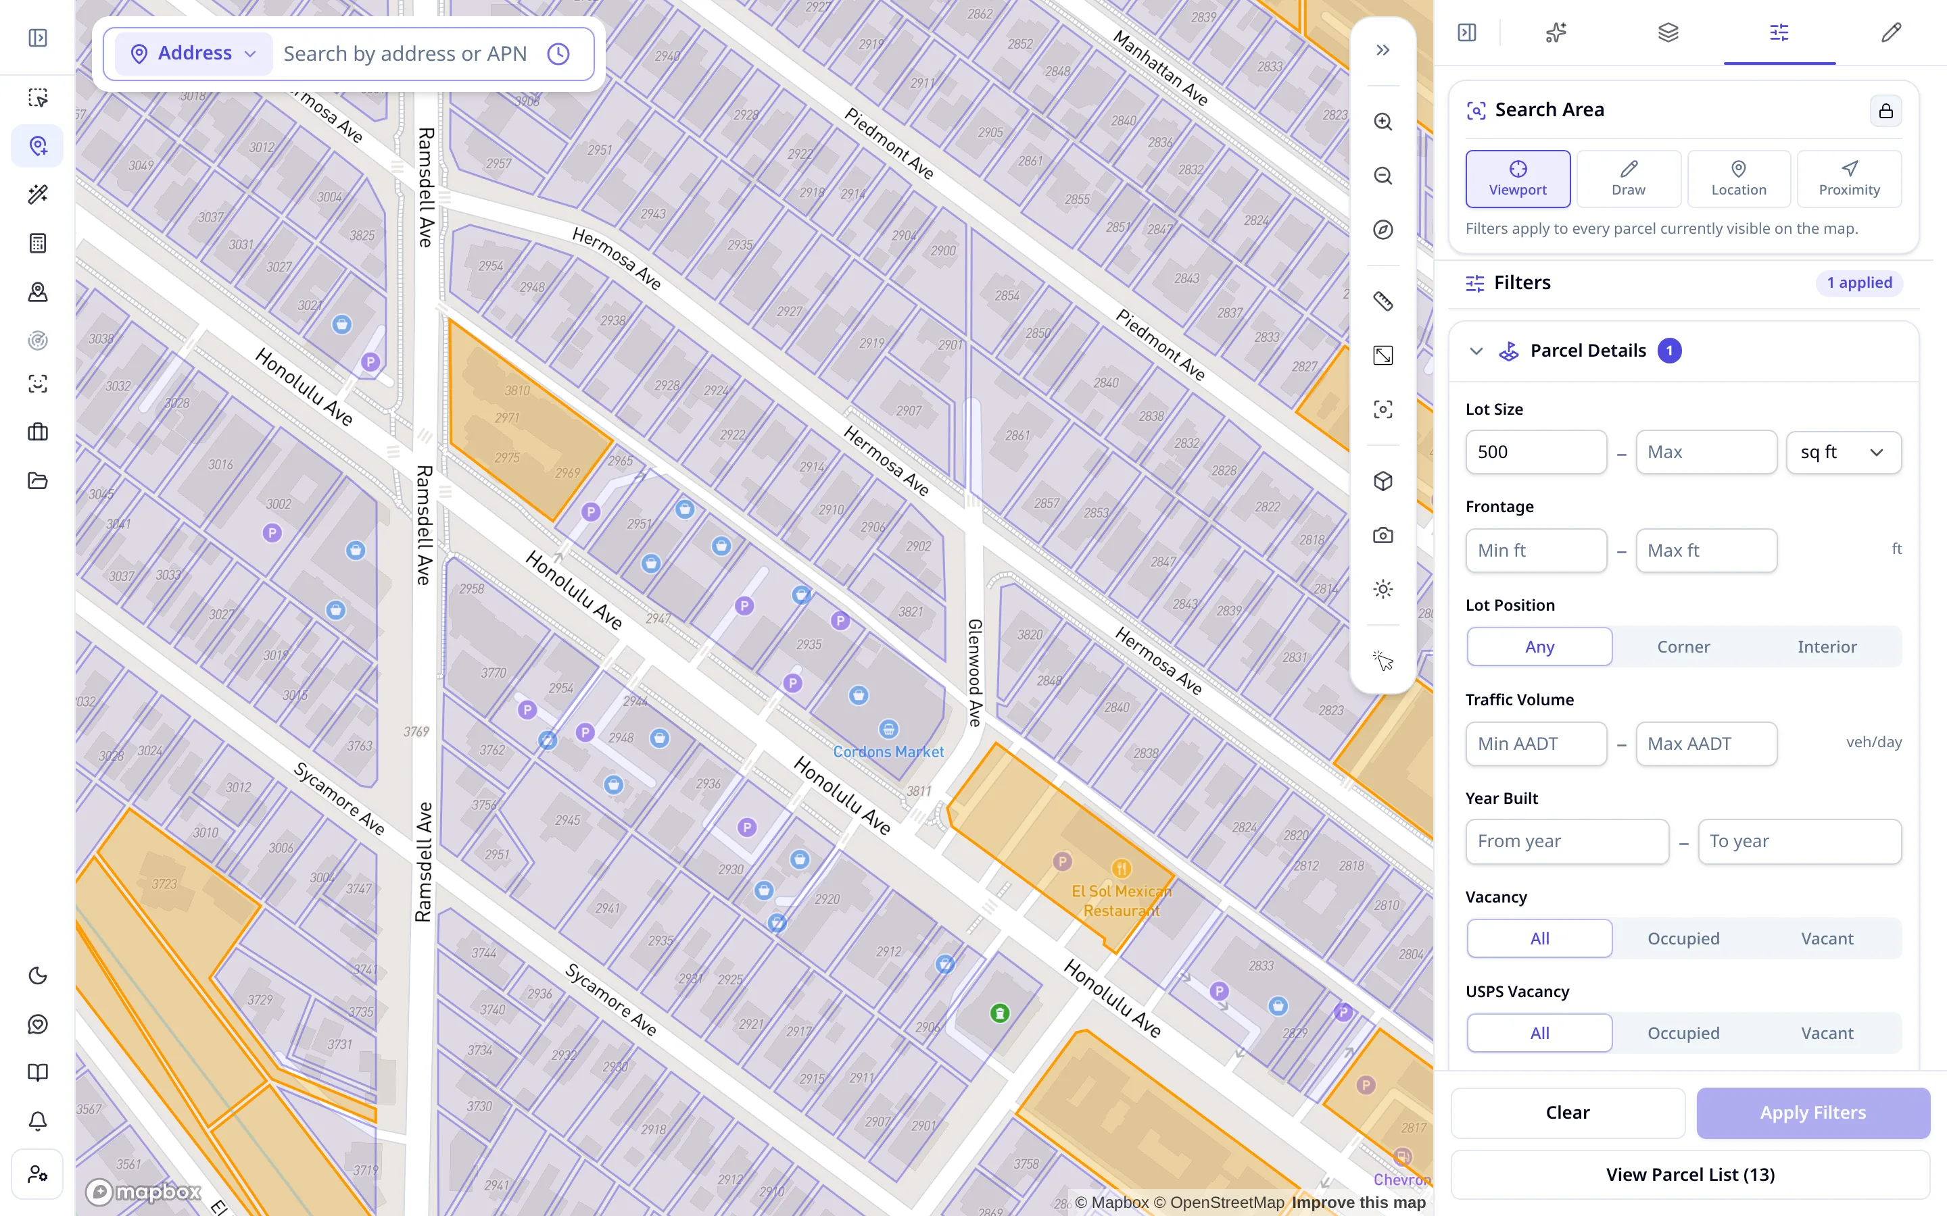Toggle dark mode moon icon
The image size is (1947, 1216).
(x=38, y=976)
